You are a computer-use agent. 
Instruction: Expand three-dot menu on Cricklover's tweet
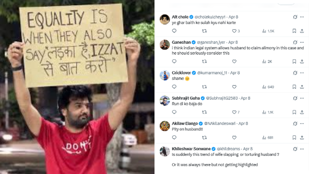point(302,73)
